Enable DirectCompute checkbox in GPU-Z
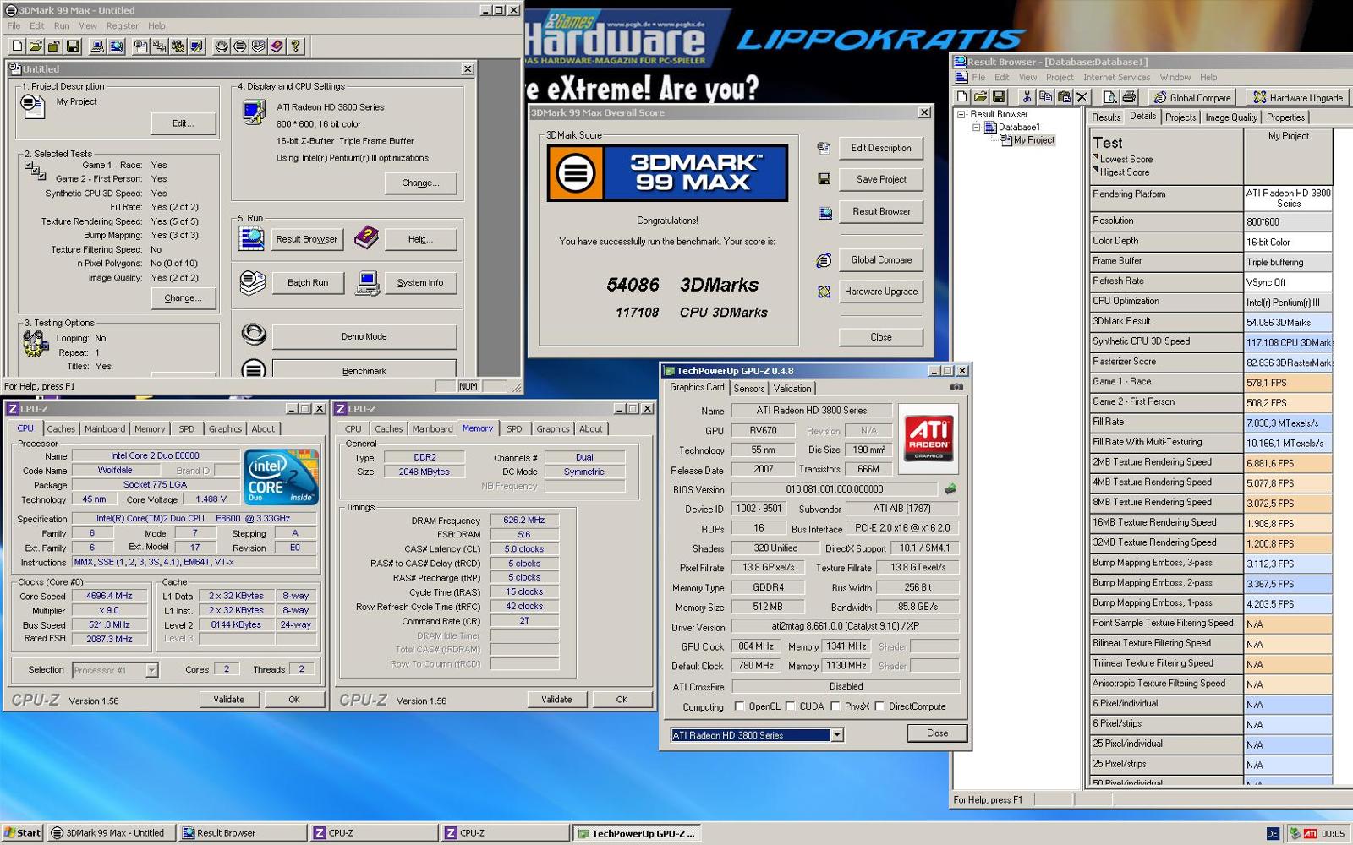The width and height of the screenshot is (1353, 845). tap(880, 706)
